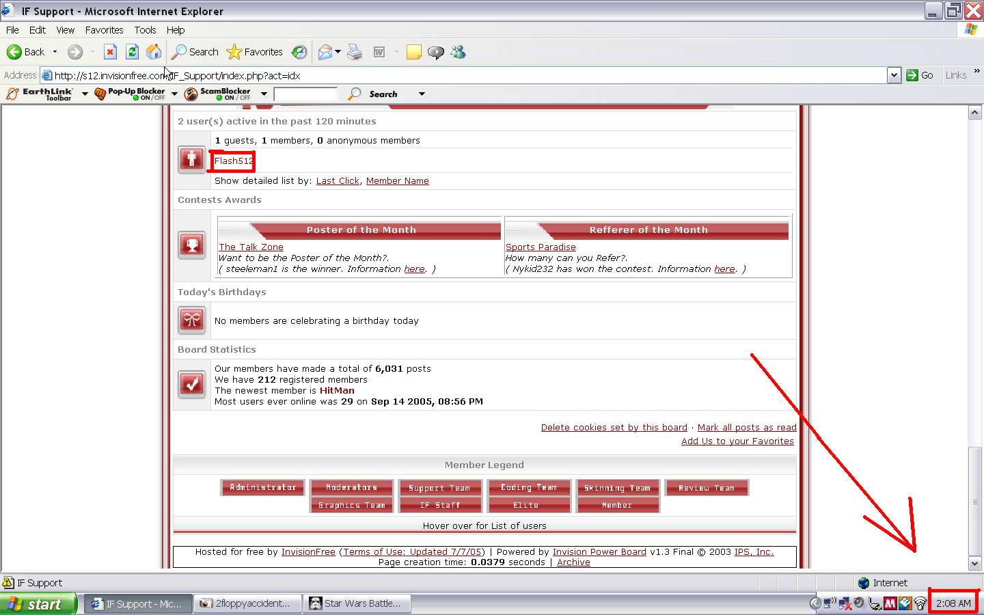Open the History toolbar icon
The width and height of the screenshot is (984, 615).
click(299, 52)
